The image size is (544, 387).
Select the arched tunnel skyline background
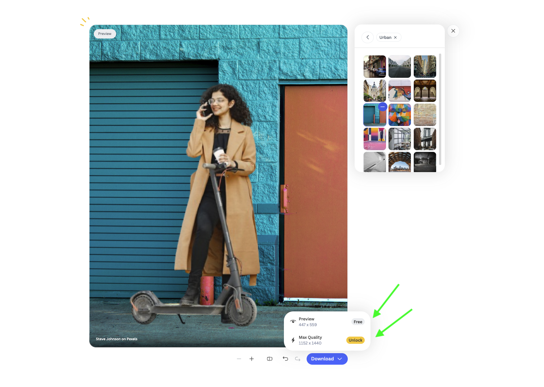point(400,162)
